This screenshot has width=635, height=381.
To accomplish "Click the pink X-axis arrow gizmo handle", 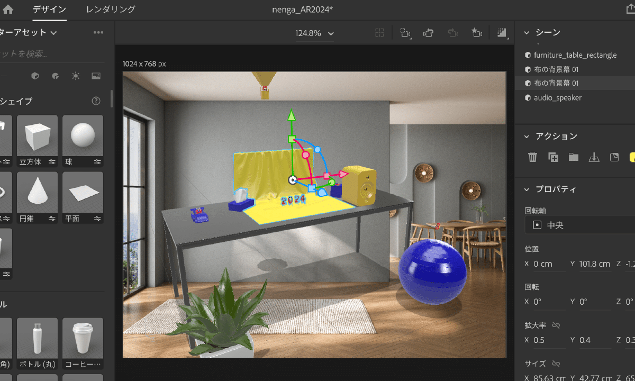I will click(343, 174).
